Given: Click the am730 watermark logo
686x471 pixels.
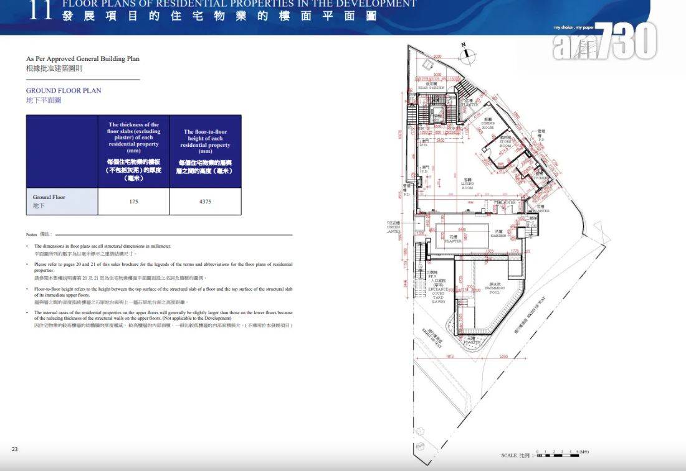Looking at the screenshot, I should 604,42.
